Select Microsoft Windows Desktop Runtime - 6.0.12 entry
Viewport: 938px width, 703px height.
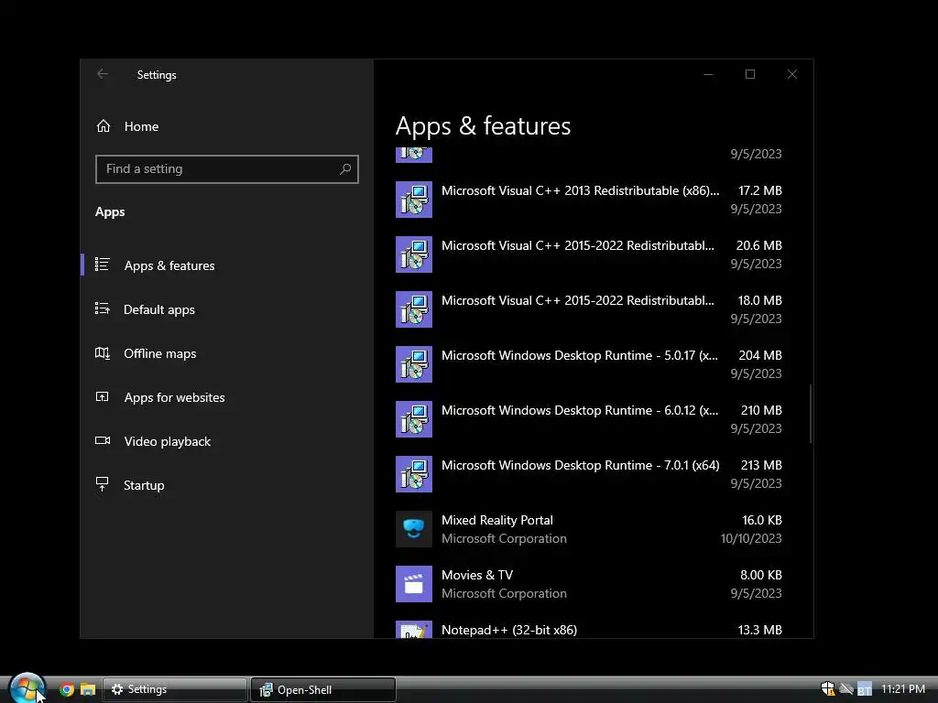[589, 419]
